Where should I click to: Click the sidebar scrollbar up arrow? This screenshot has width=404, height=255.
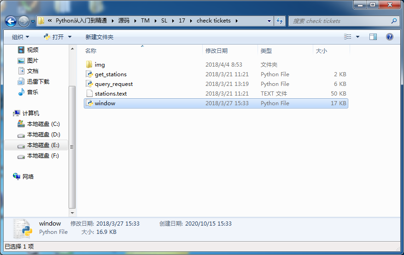coord(72,49)
